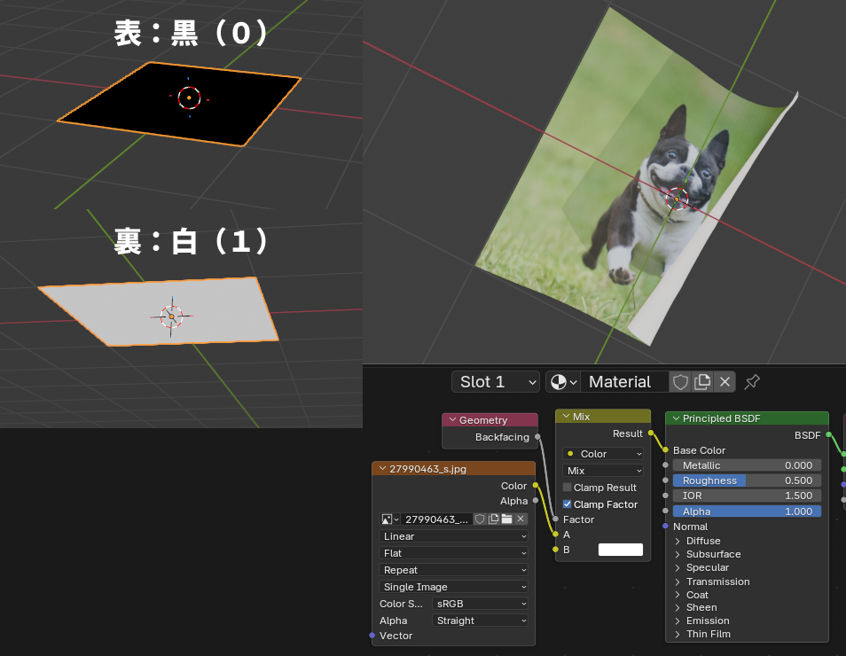This screenshot has width=846, height=656.
Task: Click the white B color swatch
Action: pos(620,550)
